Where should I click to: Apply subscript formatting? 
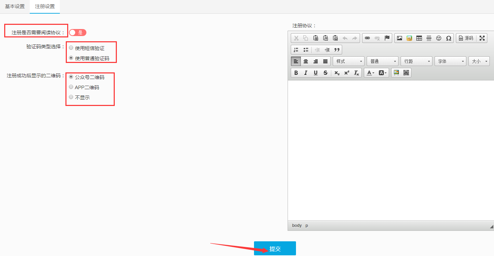[x=337, y=73]
